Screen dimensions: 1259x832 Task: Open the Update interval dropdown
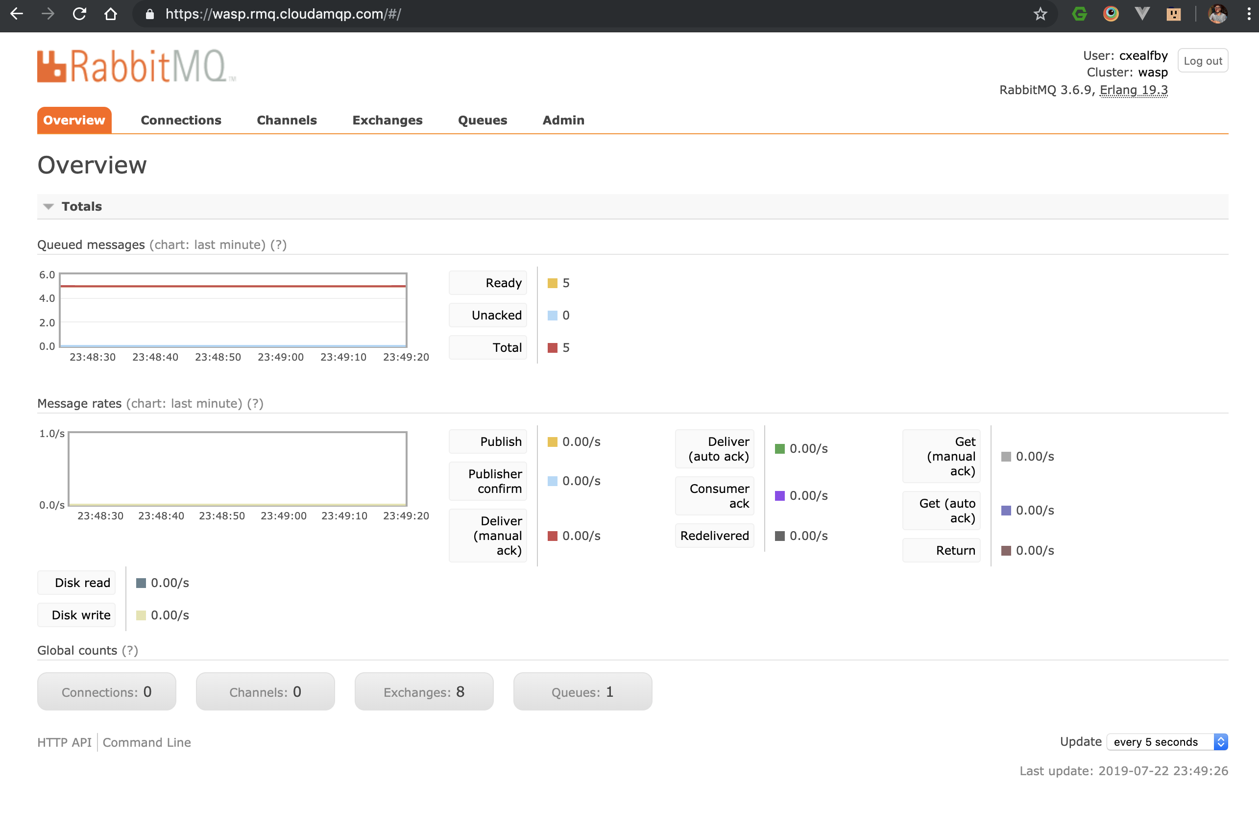[x=1167, y=742]
